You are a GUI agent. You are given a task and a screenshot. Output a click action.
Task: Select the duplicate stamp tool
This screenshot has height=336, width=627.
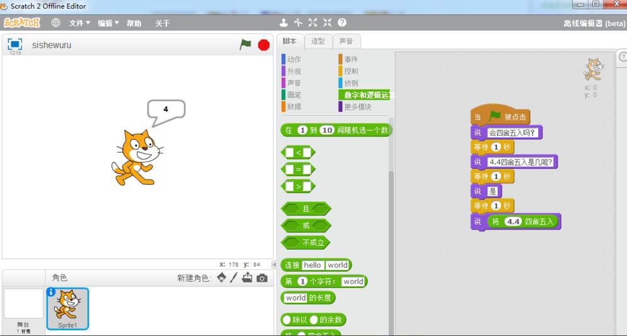coord(284,23)
